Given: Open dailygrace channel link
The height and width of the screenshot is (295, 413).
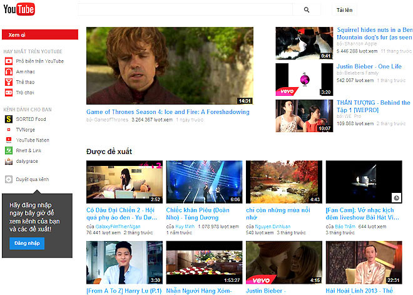Looking at the screenshot, I should click(x=27, y=161).
